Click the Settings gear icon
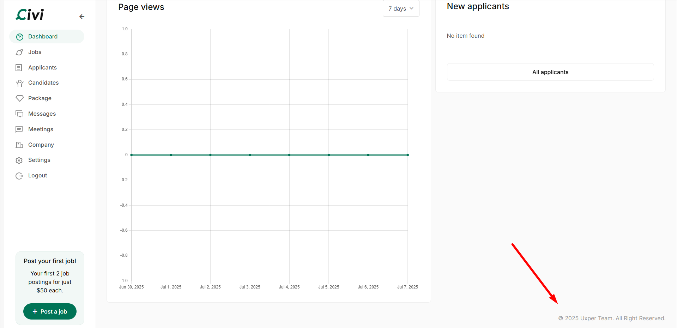 19,160
